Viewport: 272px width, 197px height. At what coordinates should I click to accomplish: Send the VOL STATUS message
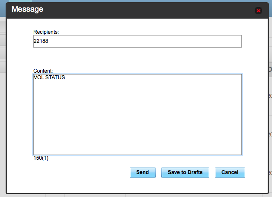click(143, 172)
